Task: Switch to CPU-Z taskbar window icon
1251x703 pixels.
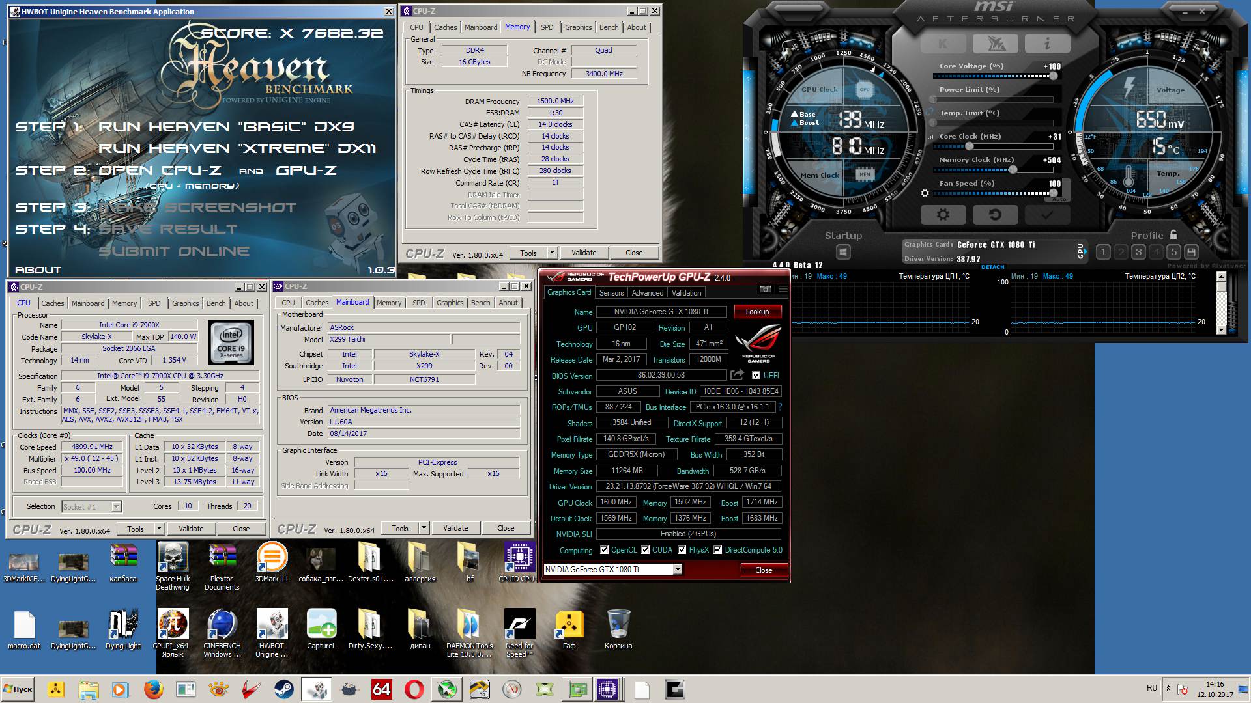Action: pyautogui.click(x=607, y=689)
